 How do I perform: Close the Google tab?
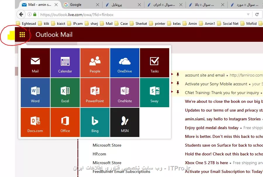coord(97,5)
